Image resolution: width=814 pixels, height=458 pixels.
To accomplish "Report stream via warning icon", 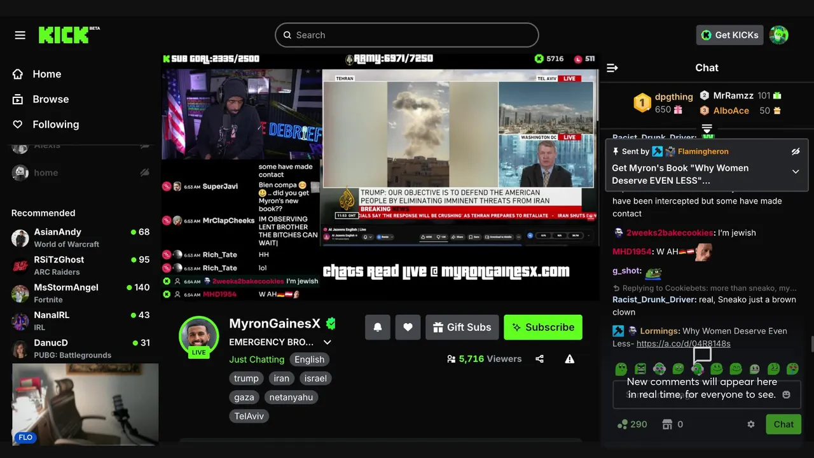I will click(570, 359).
